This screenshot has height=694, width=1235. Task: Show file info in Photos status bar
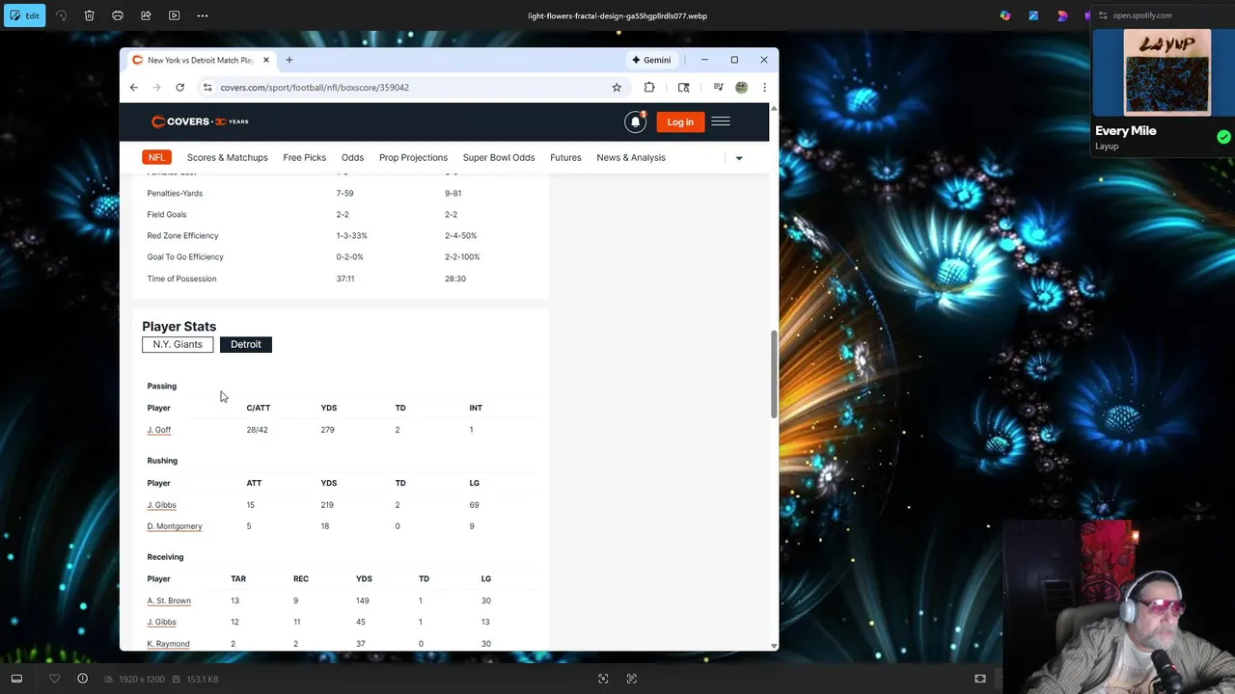pos(82,679)
